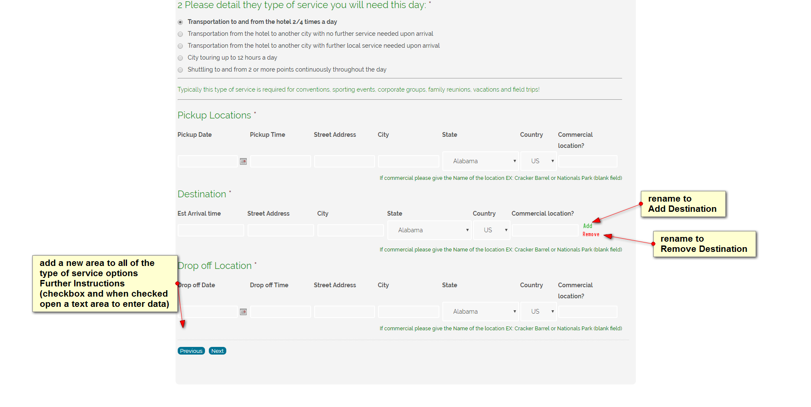Select transportation with further local service option
811x407 pixels.
click(180, 46)
